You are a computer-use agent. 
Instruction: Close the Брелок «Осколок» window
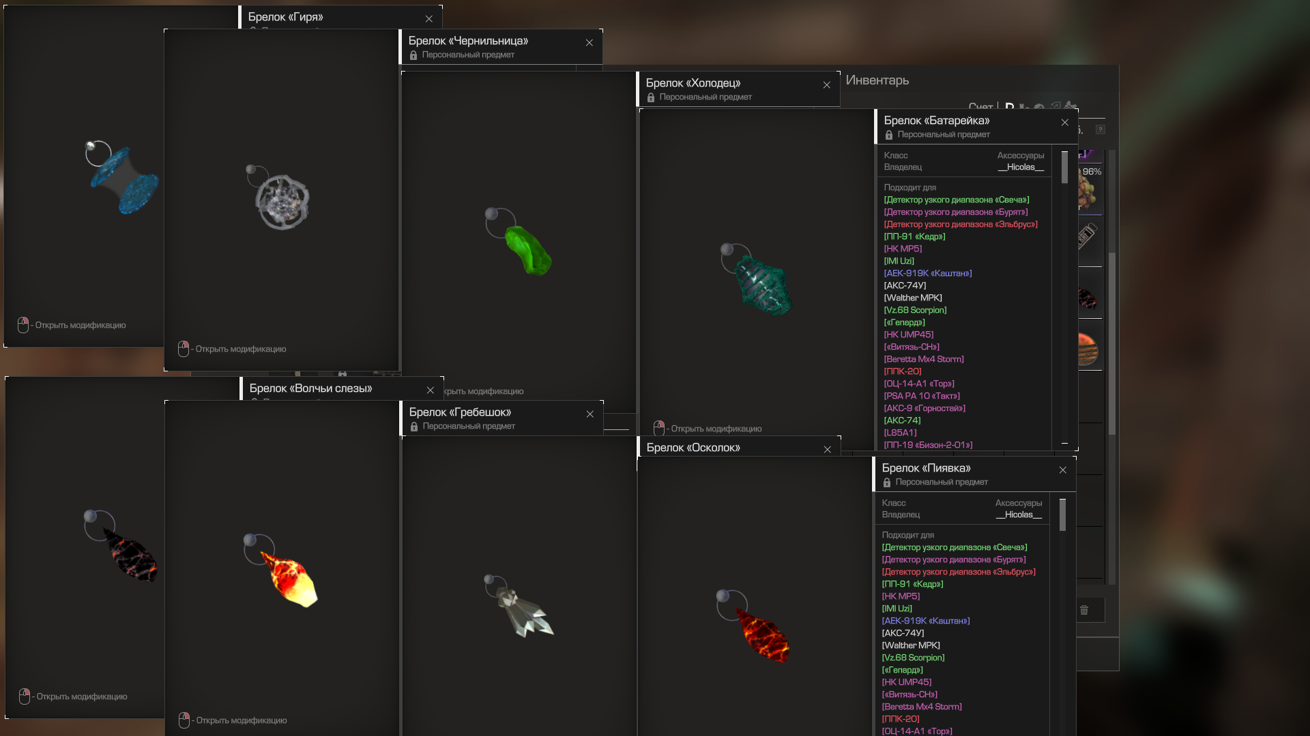point(828,450)
